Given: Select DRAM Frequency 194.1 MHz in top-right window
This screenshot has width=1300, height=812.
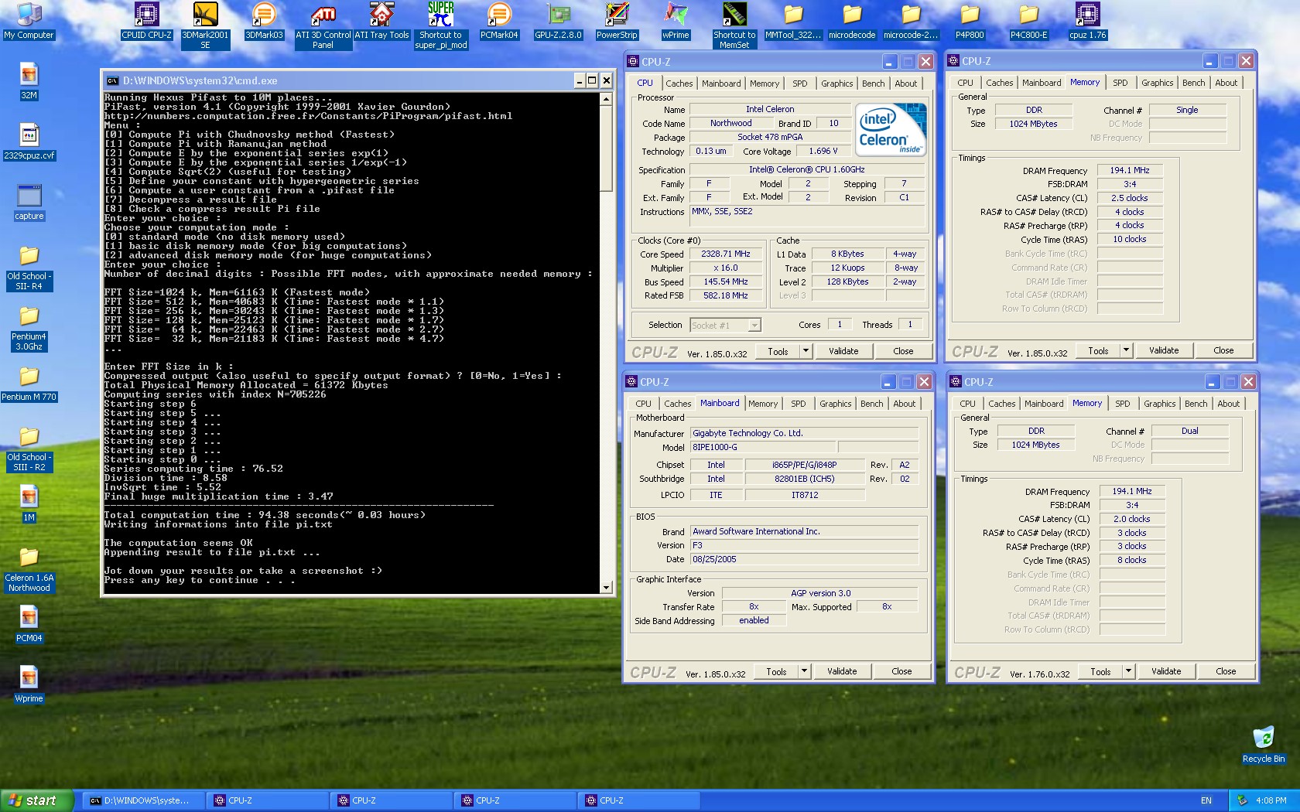Looking at the screenshot, I should (1130, 170).
